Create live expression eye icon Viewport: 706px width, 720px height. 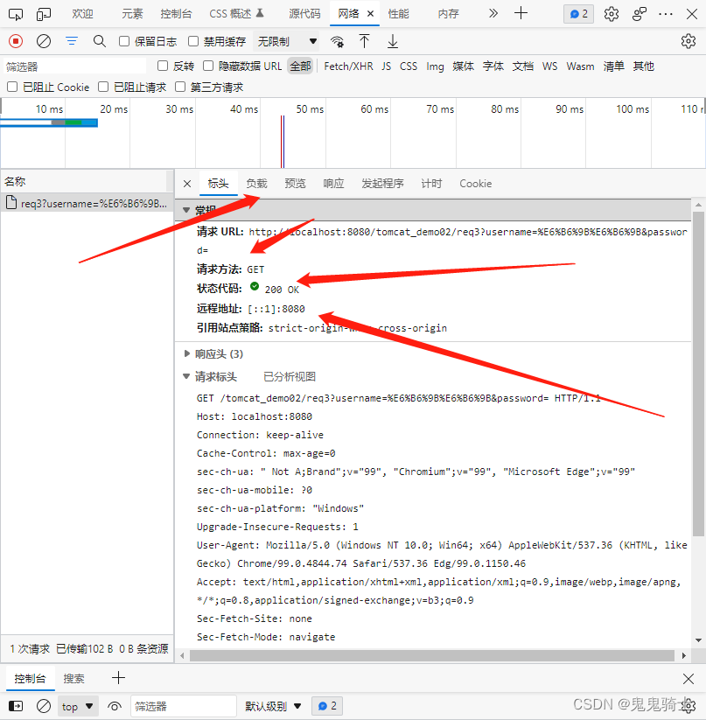115,706
